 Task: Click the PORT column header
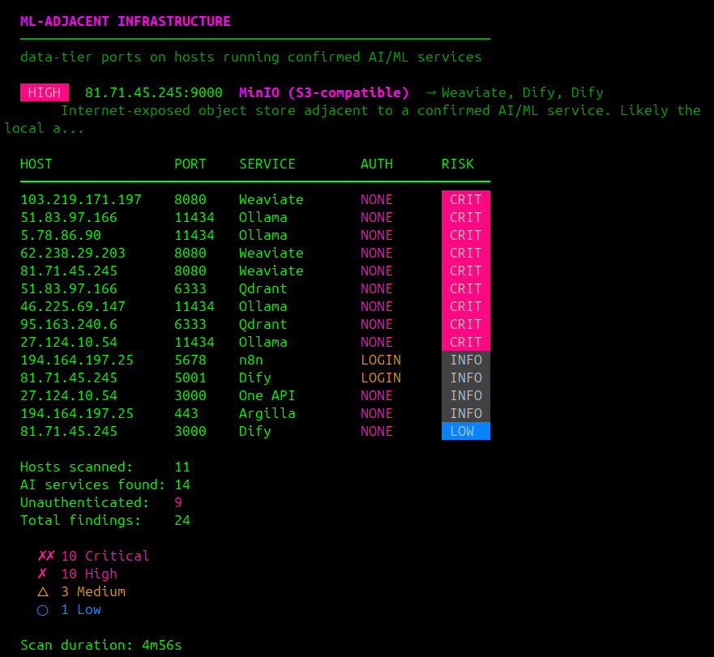point(190,164)
